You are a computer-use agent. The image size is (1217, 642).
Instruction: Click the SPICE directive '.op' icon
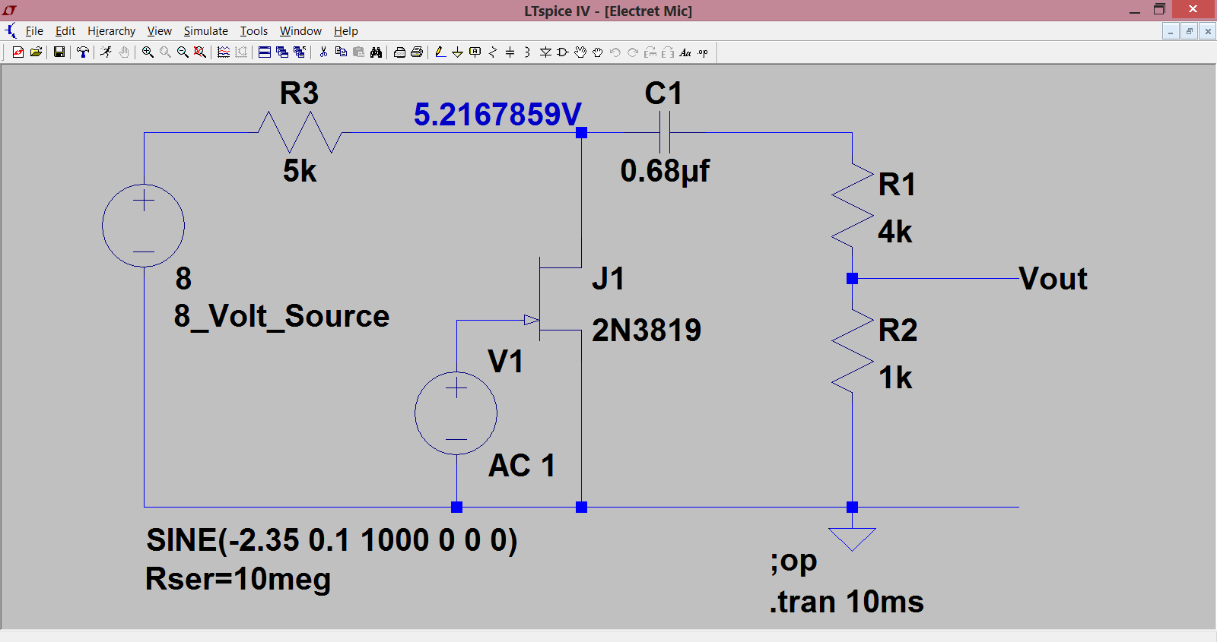703,52
